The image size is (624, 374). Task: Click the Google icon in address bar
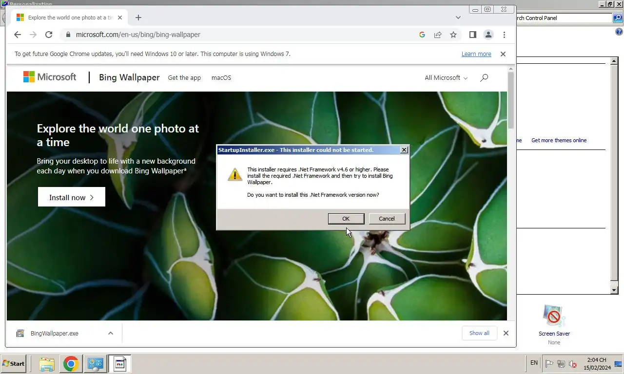point(422,35)
